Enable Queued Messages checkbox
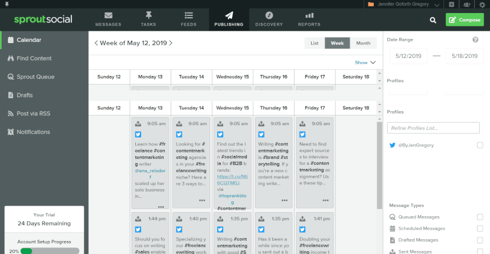 coord(480,217)
